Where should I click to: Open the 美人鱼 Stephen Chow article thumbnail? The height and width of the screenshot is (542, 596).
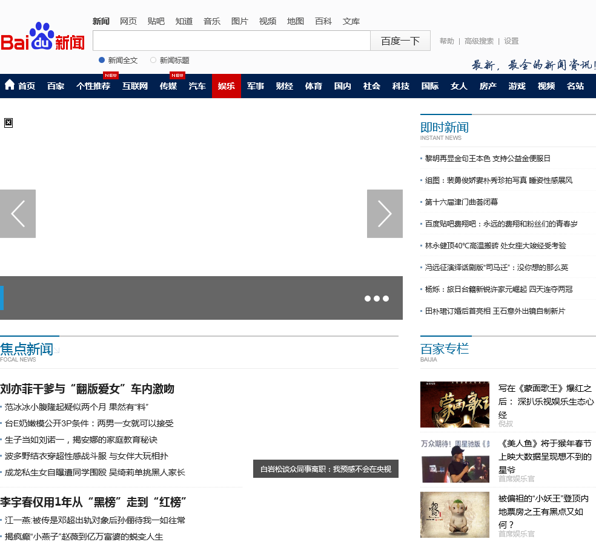pos(455,461)
